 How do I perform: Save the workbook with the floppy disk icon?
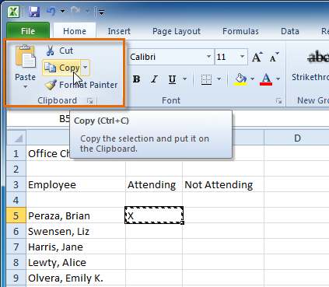tap(34, 12)
